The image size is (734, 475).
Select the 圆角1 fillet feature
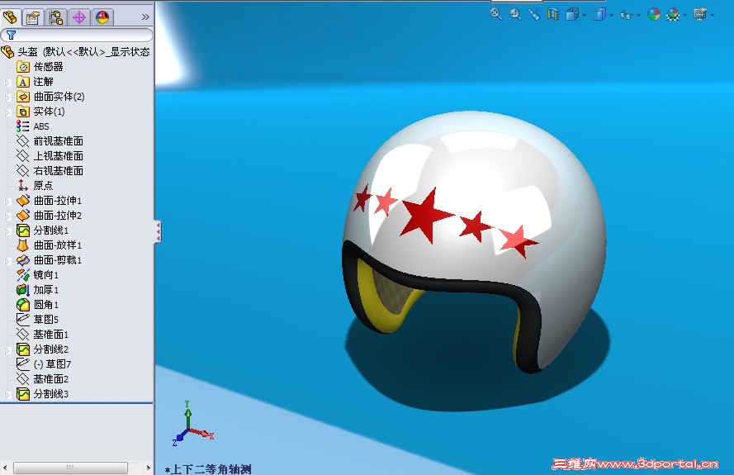click(x=37, y=305)
